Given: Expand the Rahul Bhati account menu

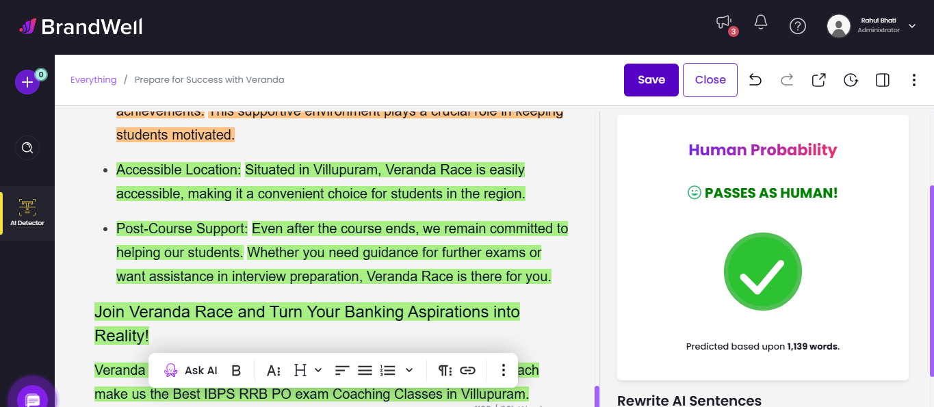Looking at the screenshot, I should pos(912,26).
